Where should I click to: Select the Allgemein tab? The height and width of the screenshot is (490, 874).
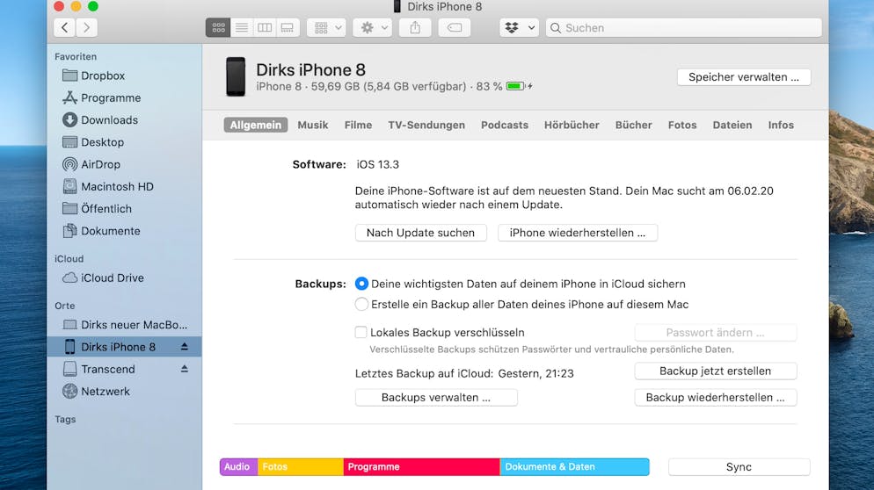coord(256,125)
